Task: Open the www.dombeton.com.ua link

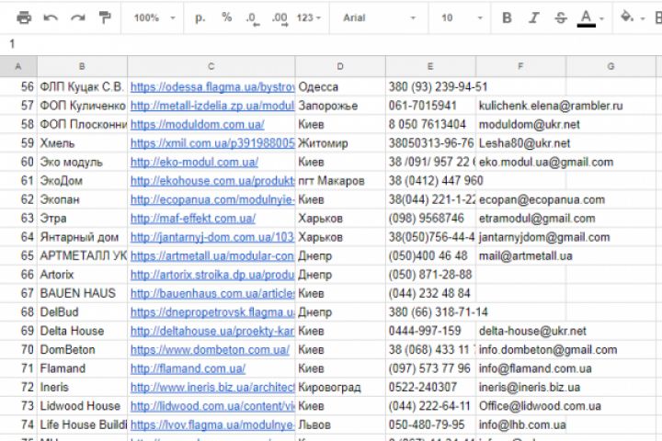Action: click(x=210, y=350)
